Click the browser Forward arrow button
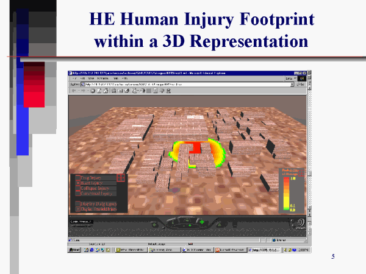The width and height of the screenshot is (366, 274). tap(82, 91)
